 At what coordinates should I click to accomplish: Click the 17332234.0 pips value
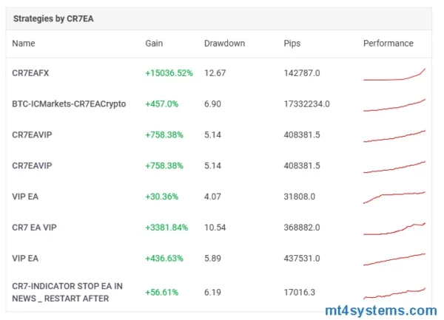(306, 104)
